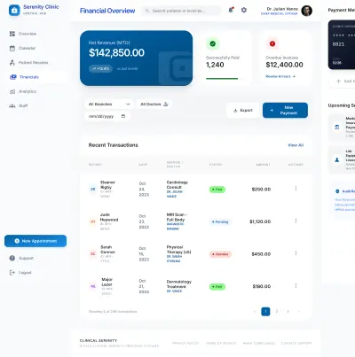Go to pagination page 1
The width and height of the screenshot is (355, 357).
point(265,312)
